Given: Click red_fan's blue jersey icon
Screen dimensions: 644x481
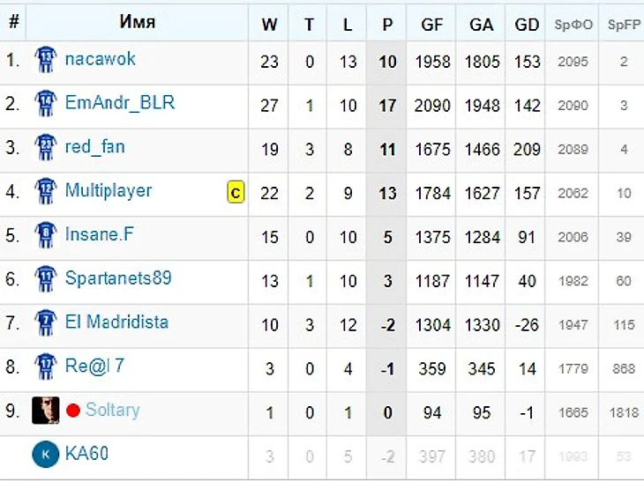Looking at the screenshot, I should coord(46,147).
